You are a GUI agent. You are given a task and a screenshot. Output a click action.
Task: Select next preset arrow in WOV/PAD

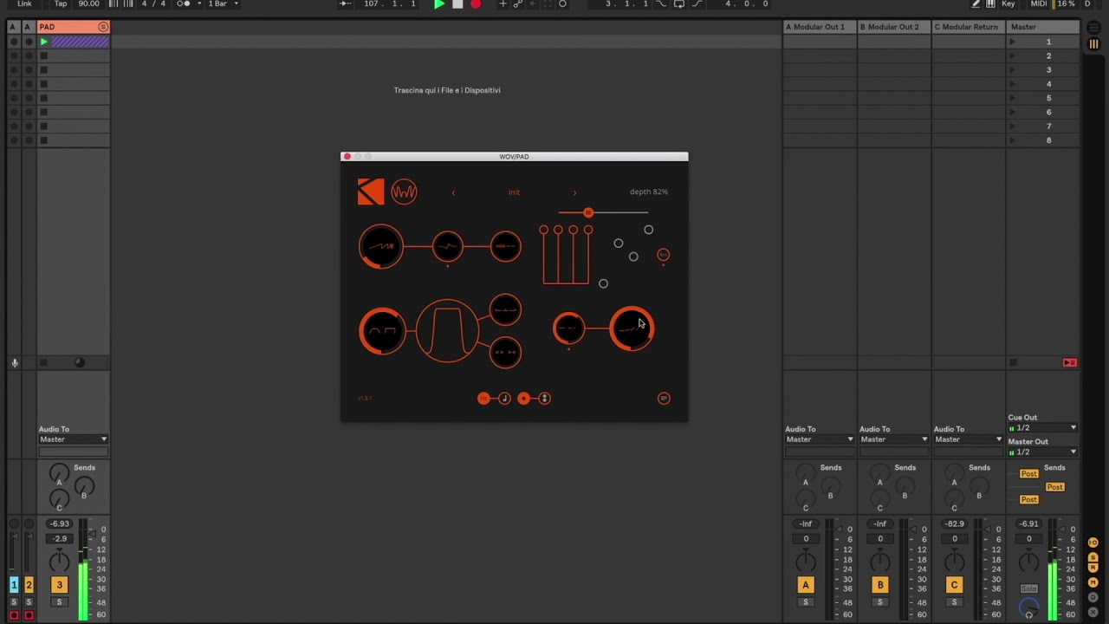pyautogui.click(x=574, y=192)
